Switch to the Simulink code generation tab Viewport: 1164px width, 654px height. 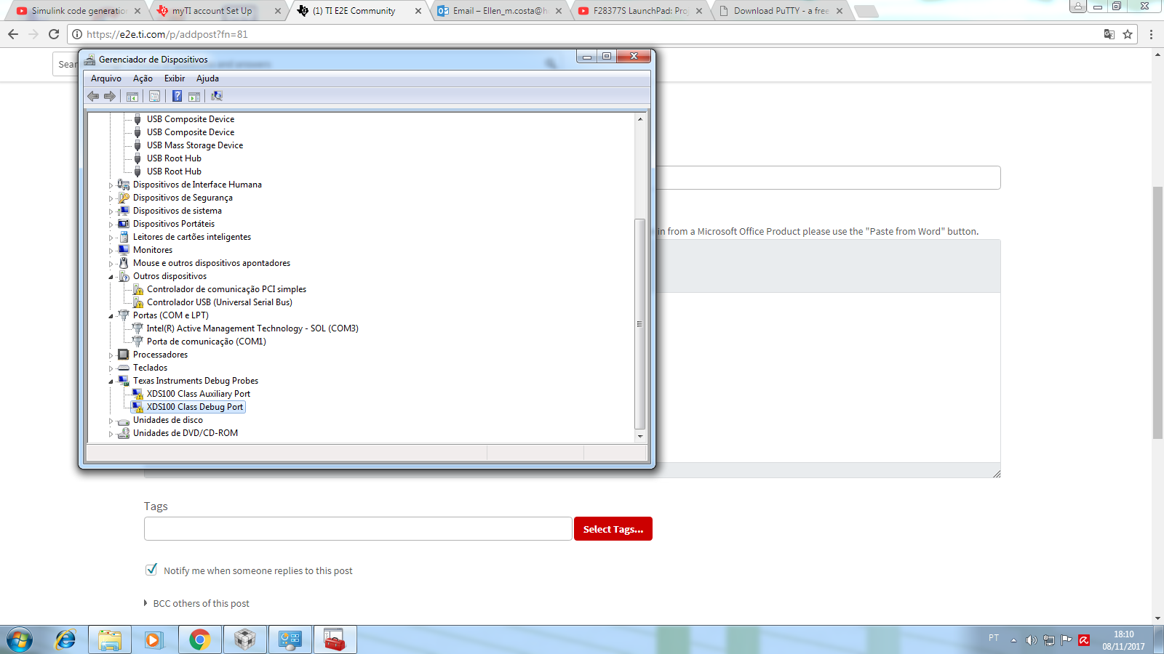click(79, 11)
